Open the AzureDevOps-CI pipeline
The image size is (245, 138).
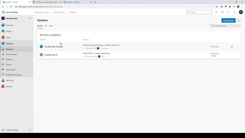coord(51,55)
